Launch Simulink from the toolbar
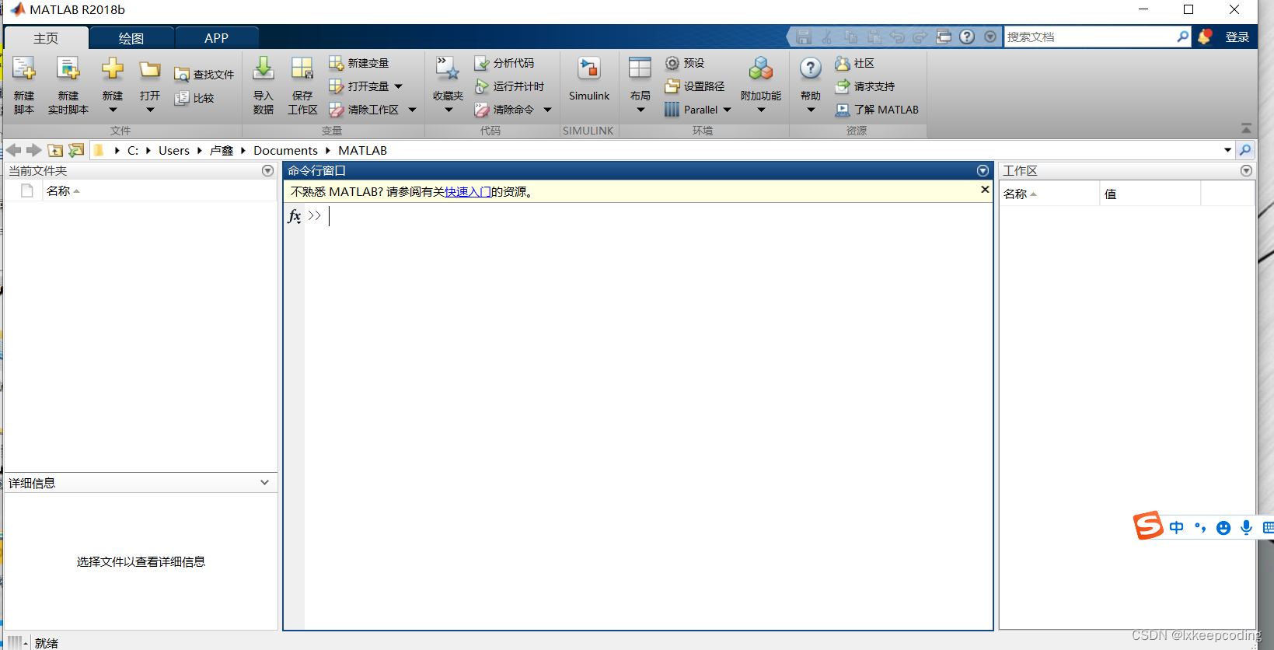Viewport: 1274px width, 650px height. tap(589, 79)
